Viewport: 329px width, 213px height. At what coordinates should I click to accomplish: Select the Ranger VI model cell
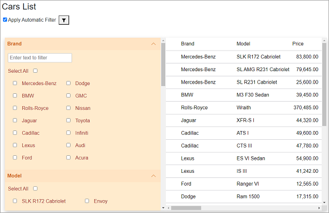[248, 184]
